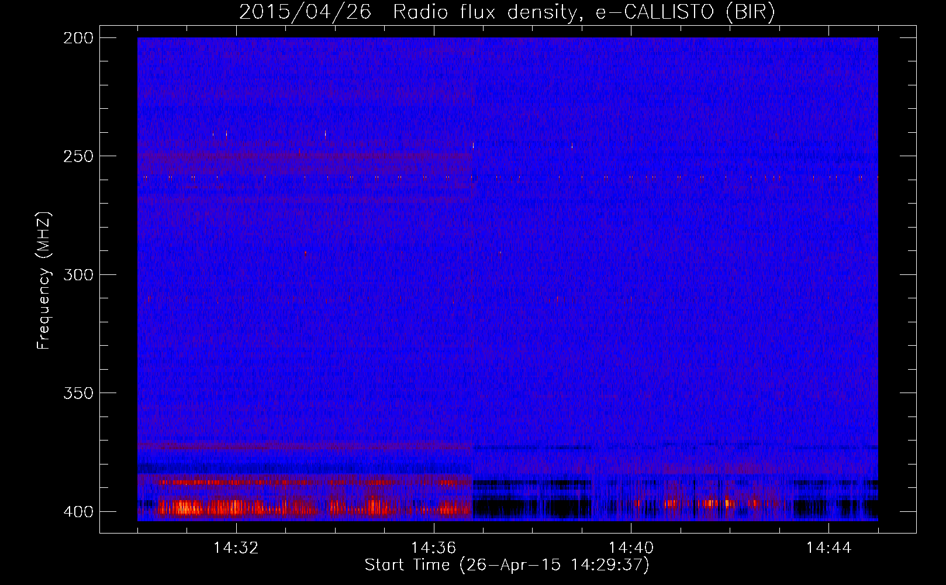This screenshot has height=585, width=946.
Task: Click the 14:36 time tick label
Action: 434,548
